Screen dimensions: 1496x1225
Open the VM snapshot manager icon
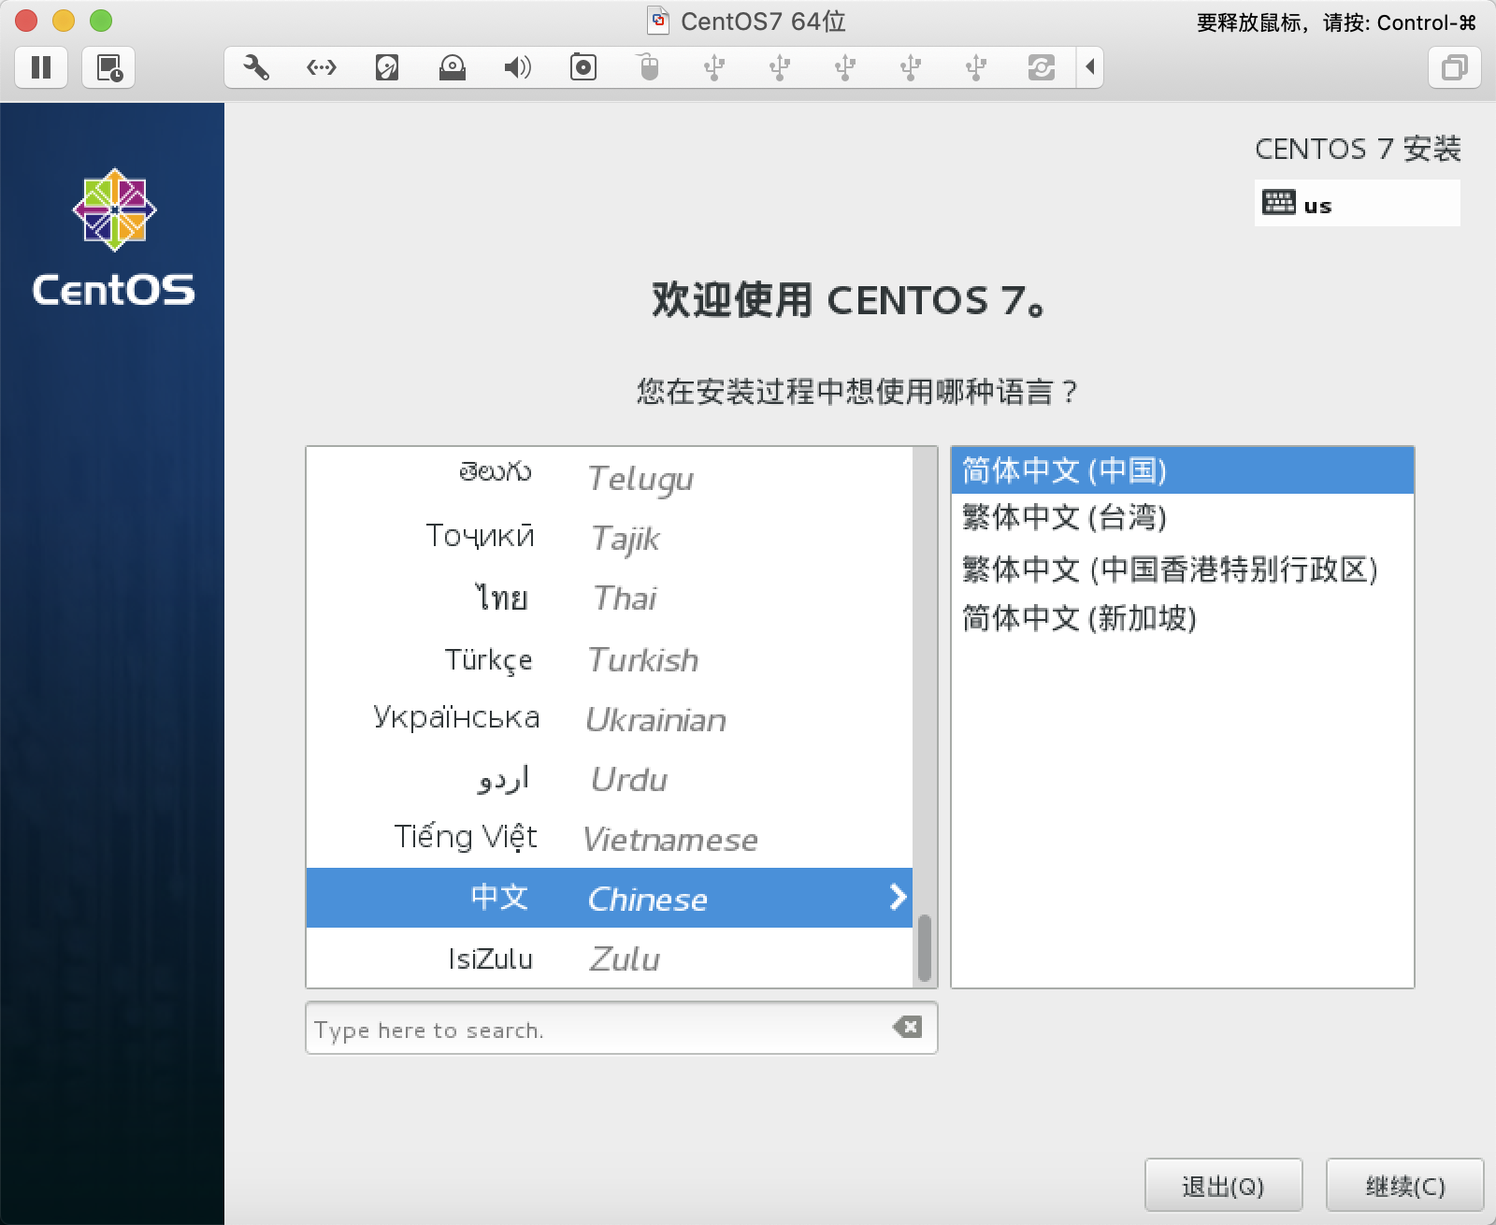click(109, 67)
